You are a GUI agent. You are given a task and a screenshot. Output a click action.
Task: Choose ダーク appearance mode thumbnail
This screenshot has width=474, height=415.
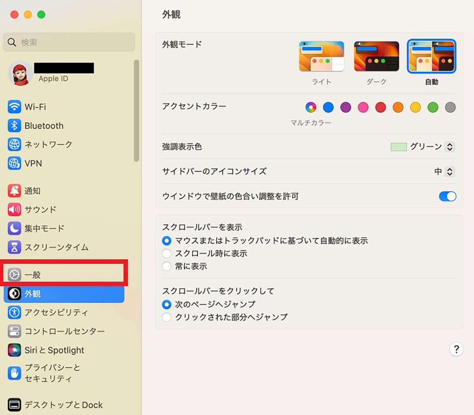376,57
